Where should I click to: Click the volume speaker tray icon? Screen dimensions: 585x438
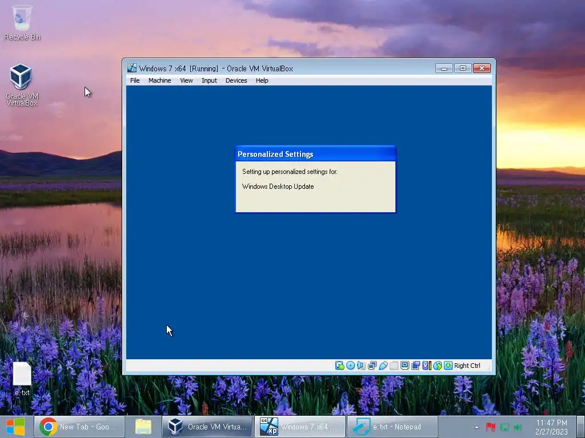pyautogui.click(x=518, y=427)
